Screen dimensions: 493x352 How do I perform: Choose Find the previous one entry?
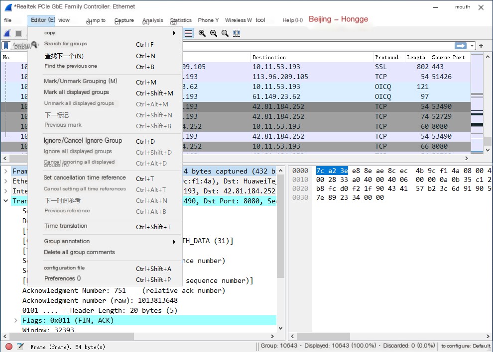coord(106,66)
